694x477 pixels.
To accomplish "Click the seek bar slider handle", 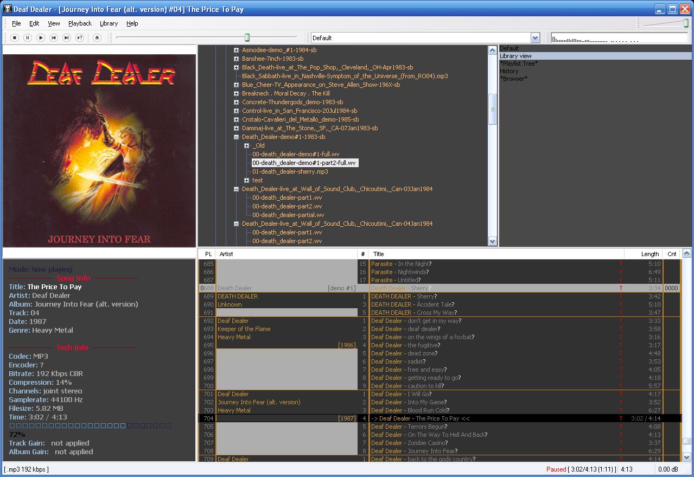I will [247, 37].
